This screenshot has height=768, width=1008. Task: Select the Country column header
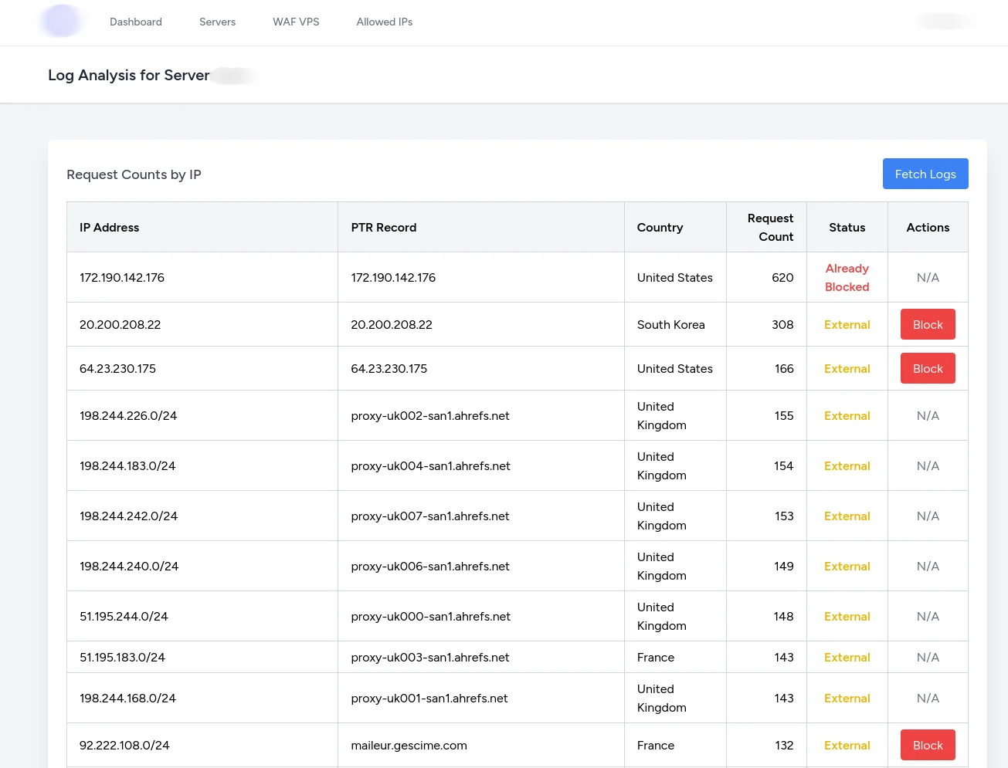point(660,227)
